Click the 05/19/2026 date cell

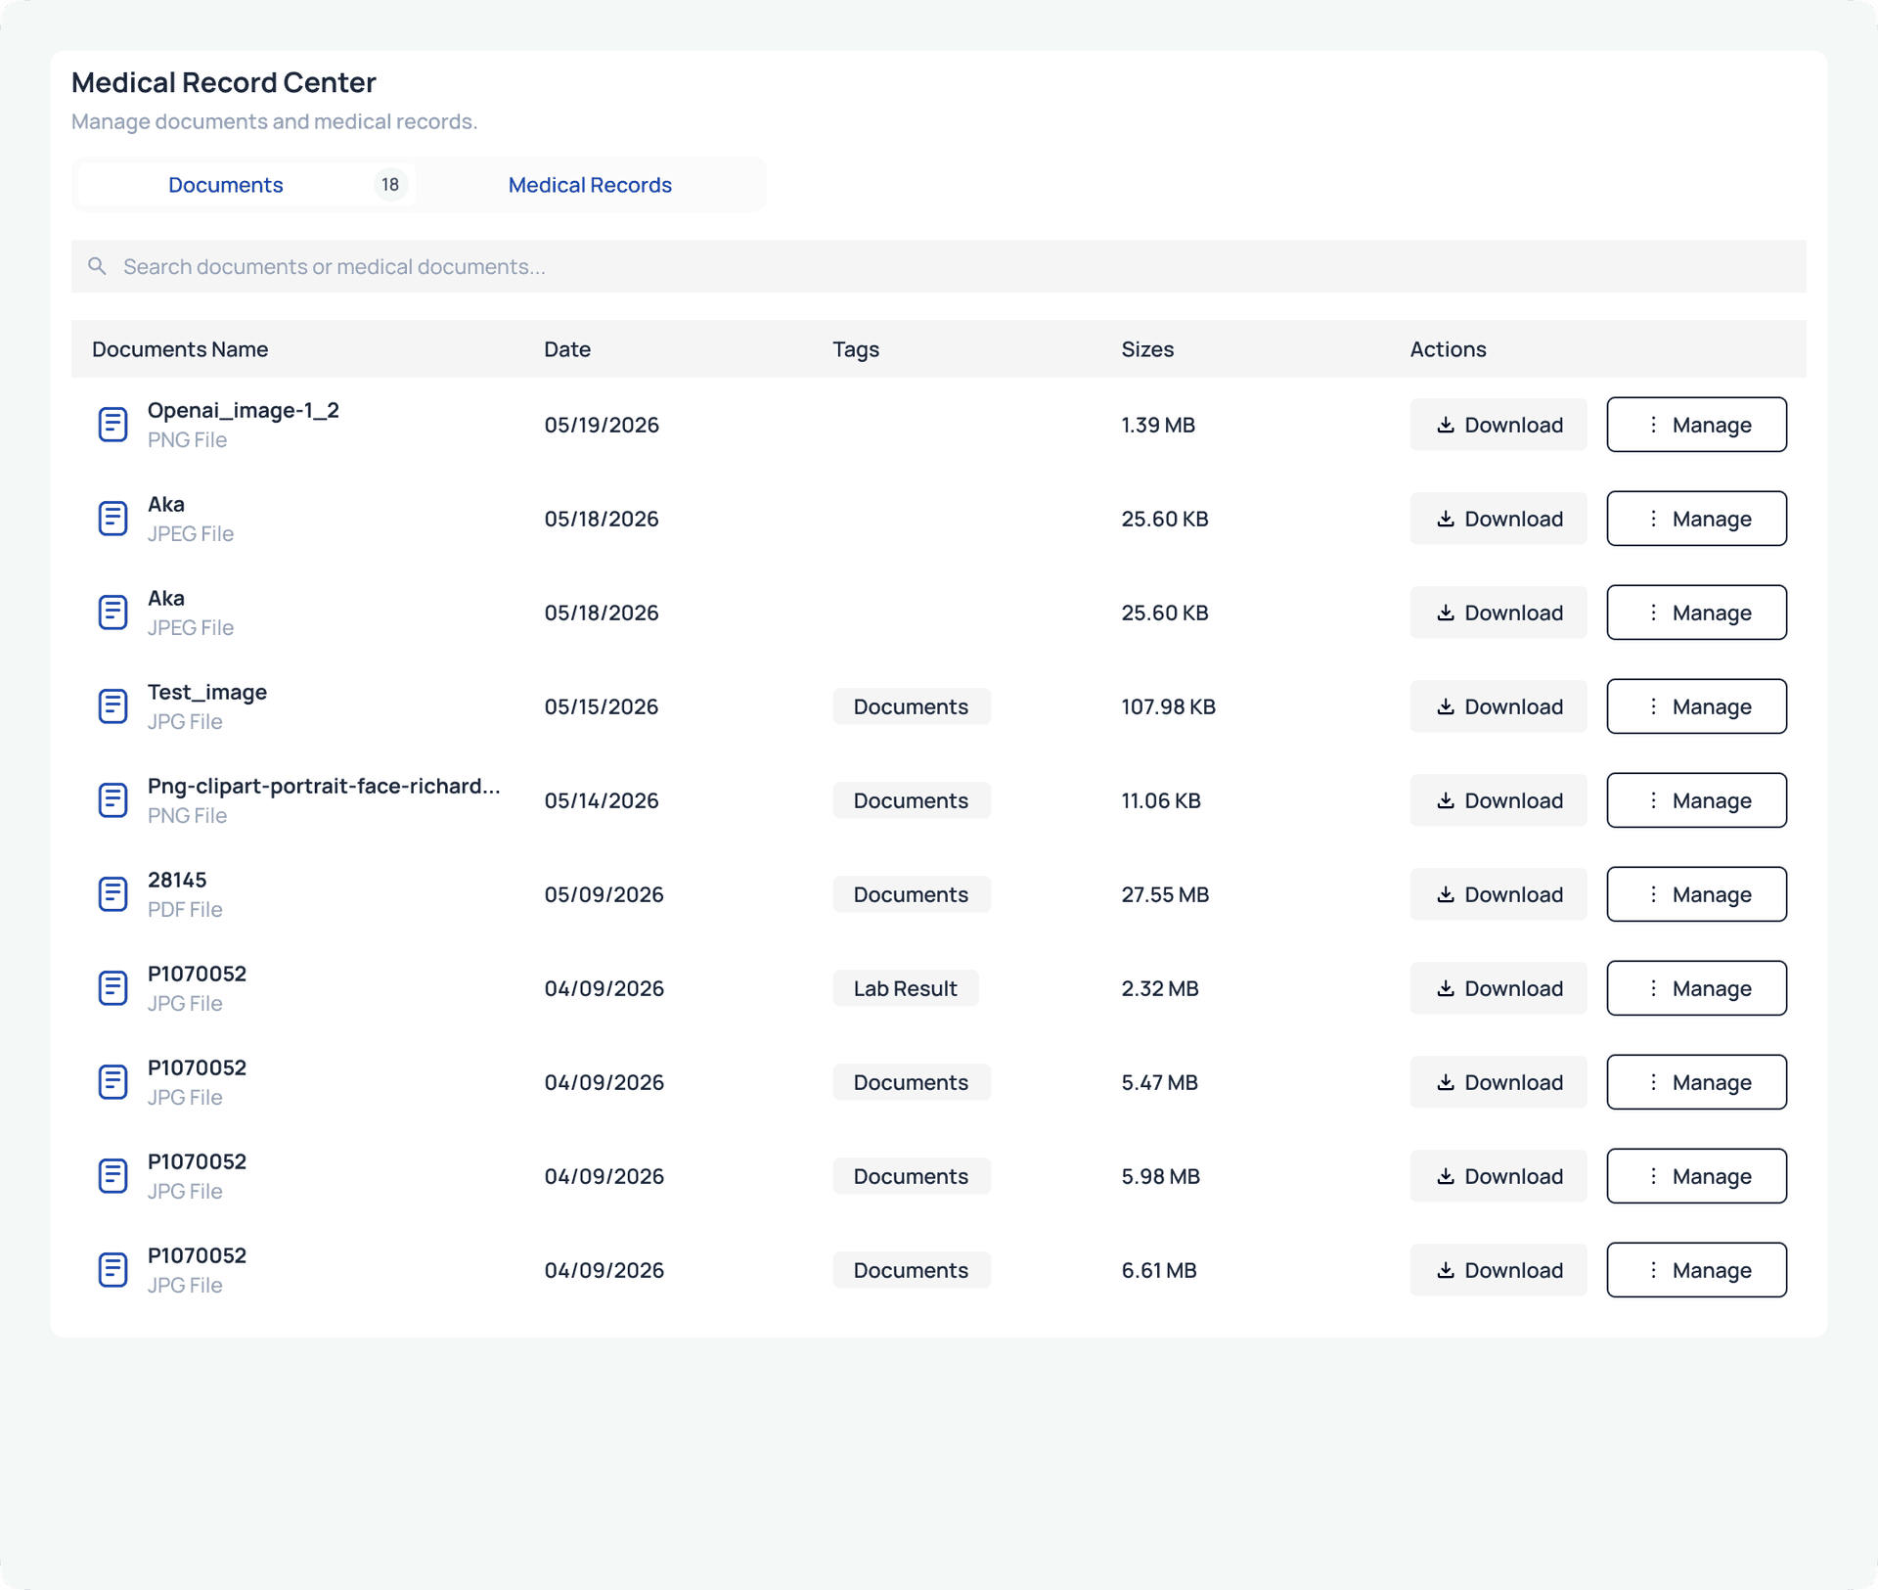pyautogui.click(x=602, y=425)
